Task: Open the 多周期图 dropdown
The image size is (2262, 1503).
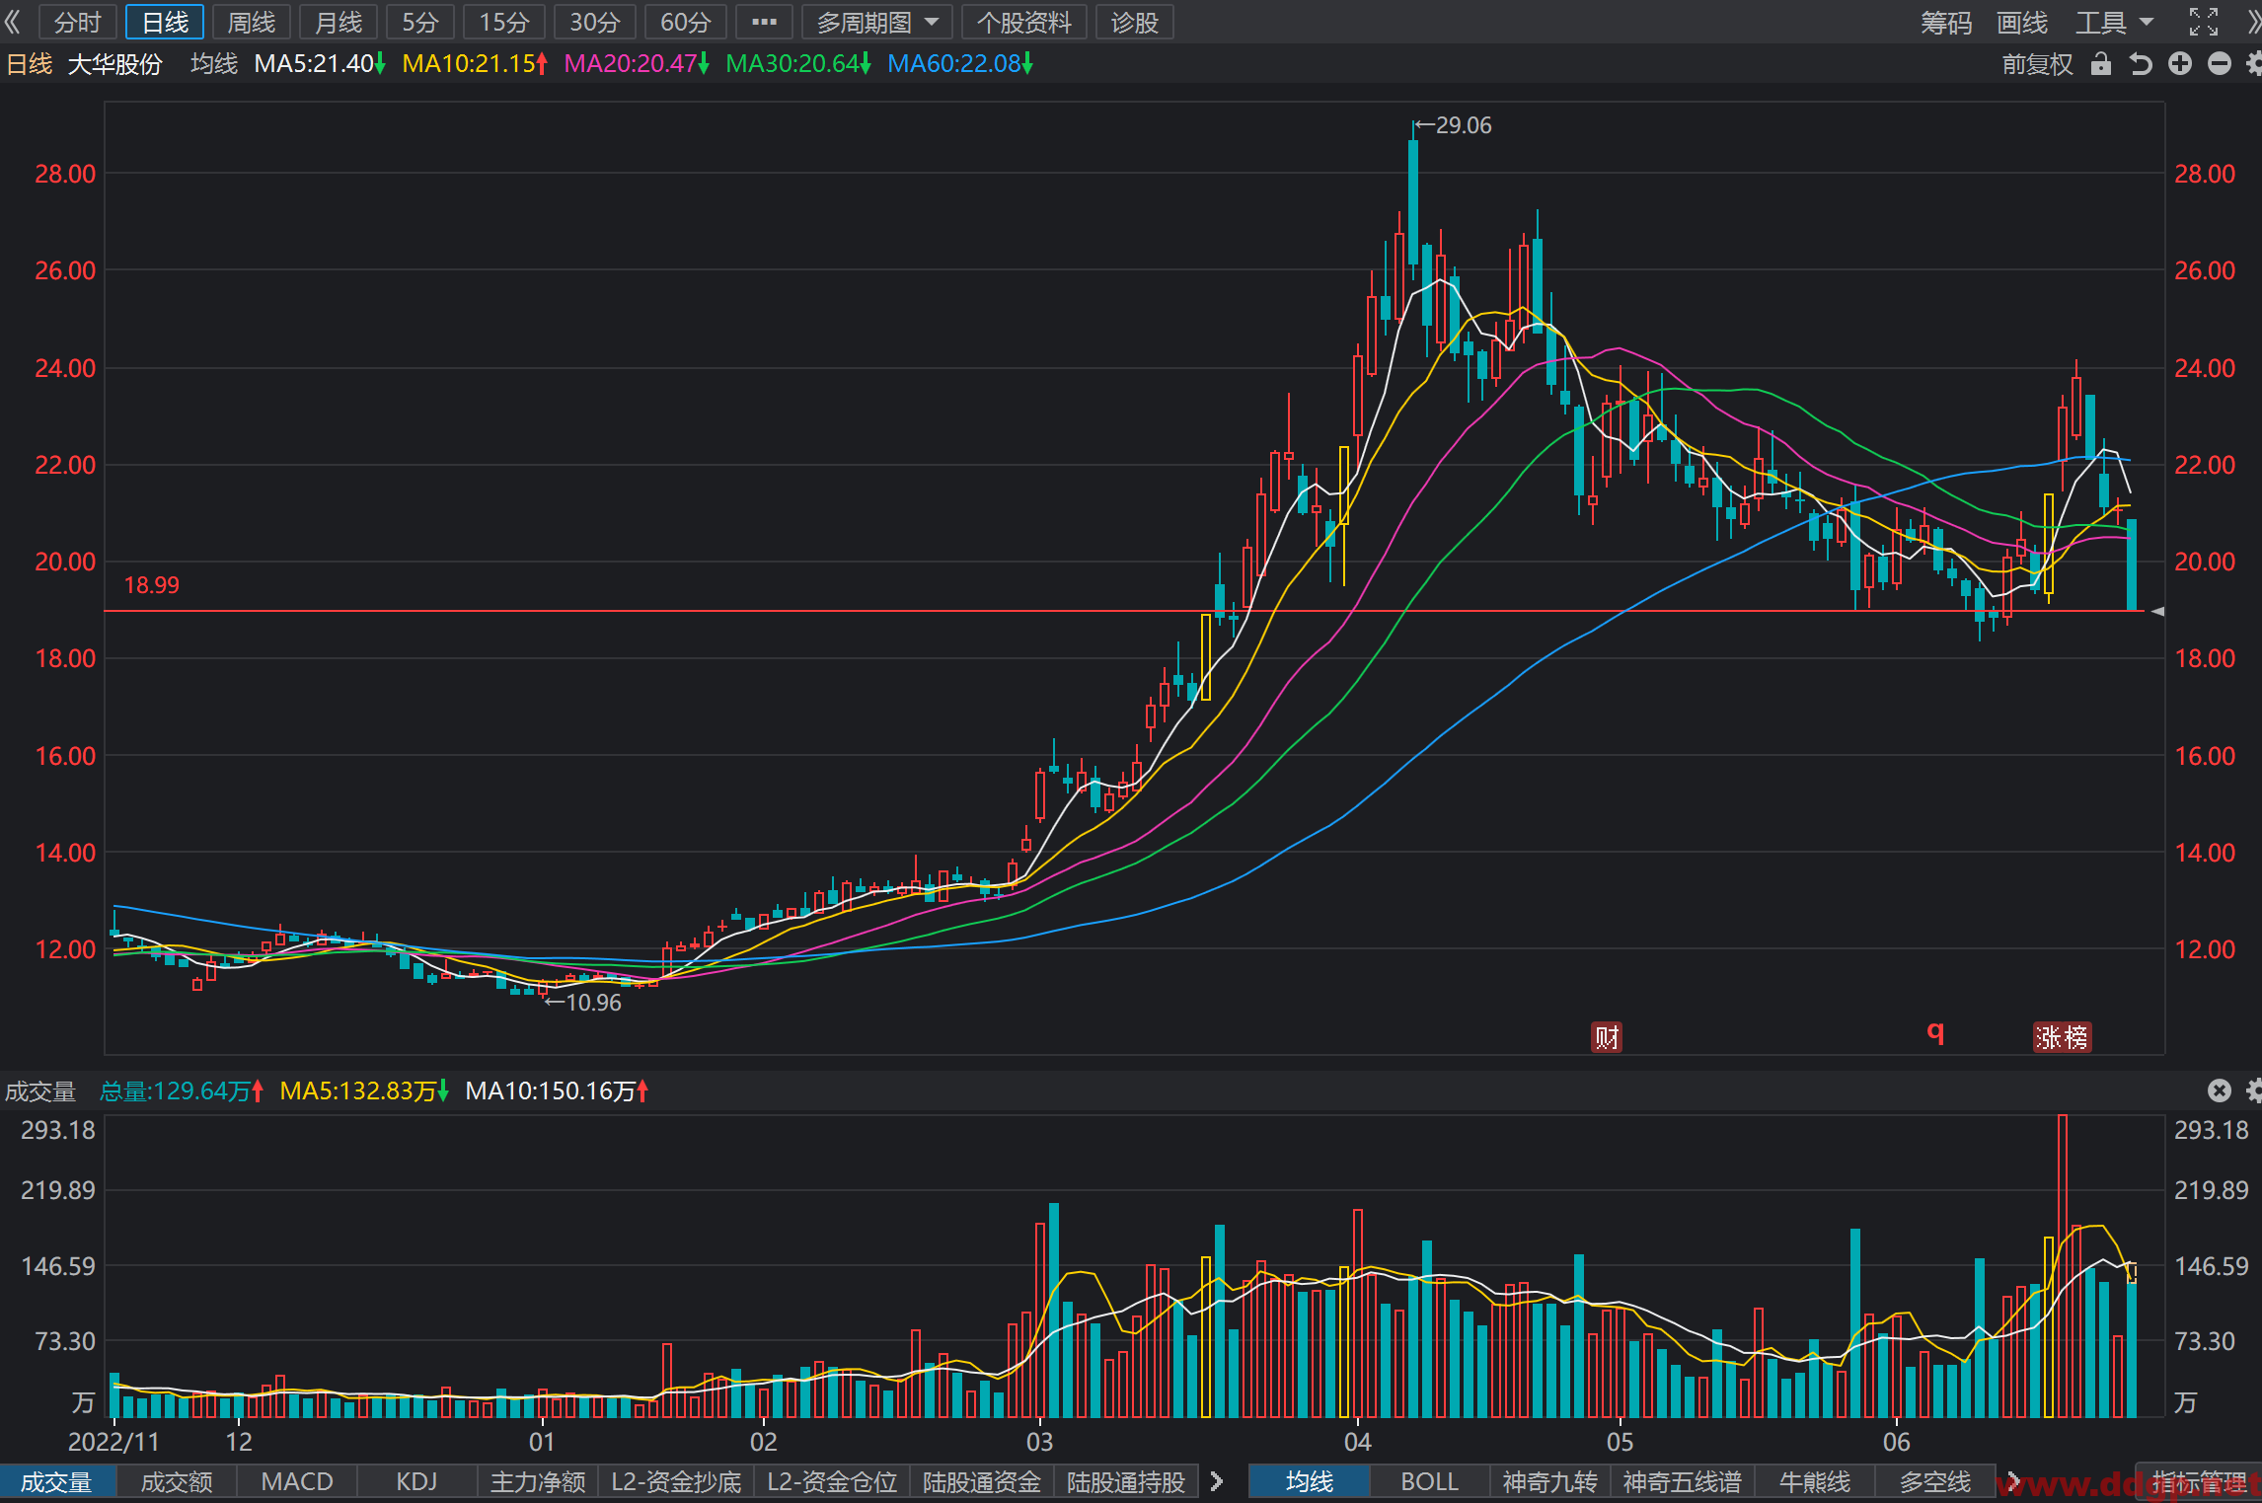Action: coord(877,22)
